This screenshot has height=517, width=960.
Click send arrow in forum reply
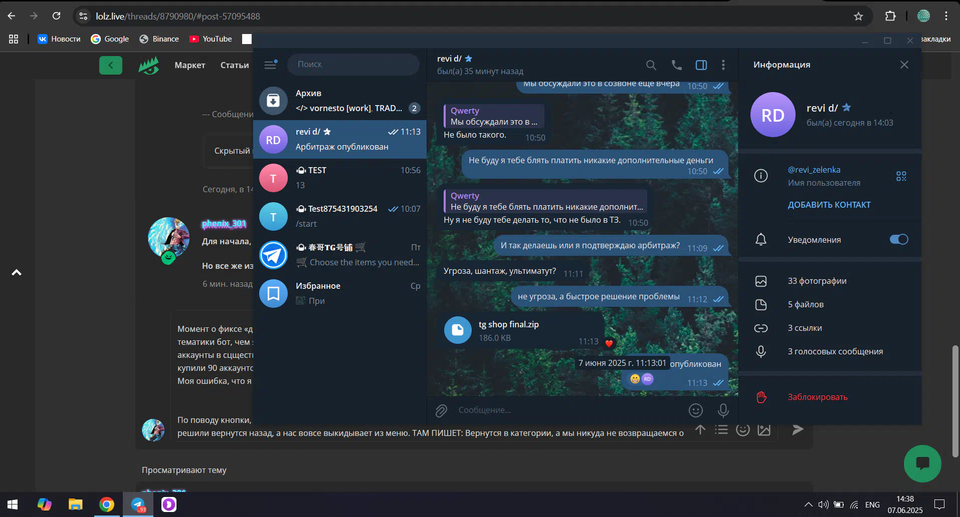coord(798,430)
